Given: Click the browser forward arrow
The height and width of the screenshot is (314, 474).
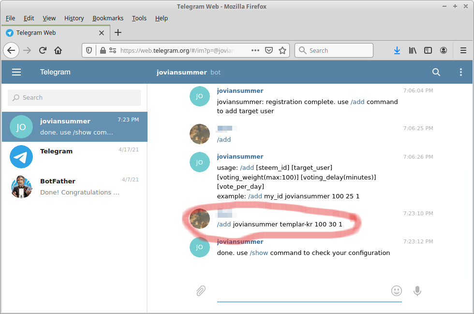Looking at the screenshot, I should [27, 50].
